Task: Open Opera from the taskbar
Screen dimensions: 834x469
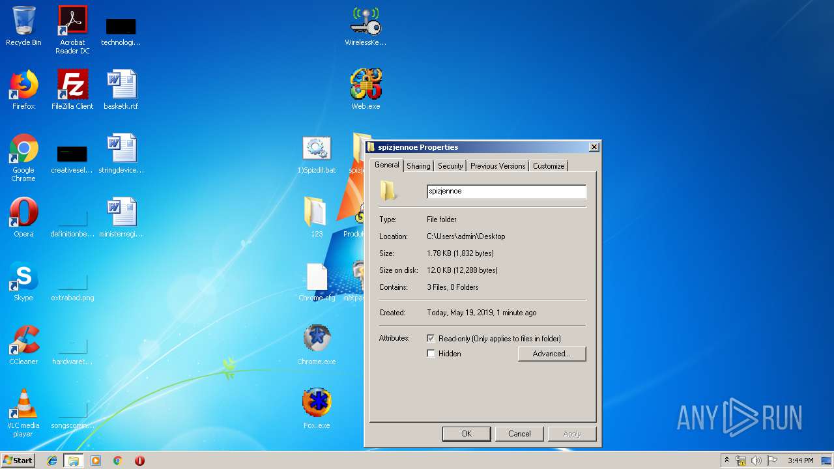Action: [139, 461]
